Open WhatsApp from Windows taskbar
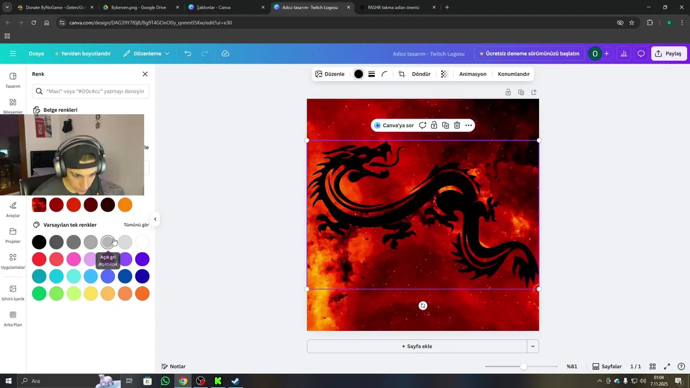Screen dimensions: 690x388 tap(165, 381)
